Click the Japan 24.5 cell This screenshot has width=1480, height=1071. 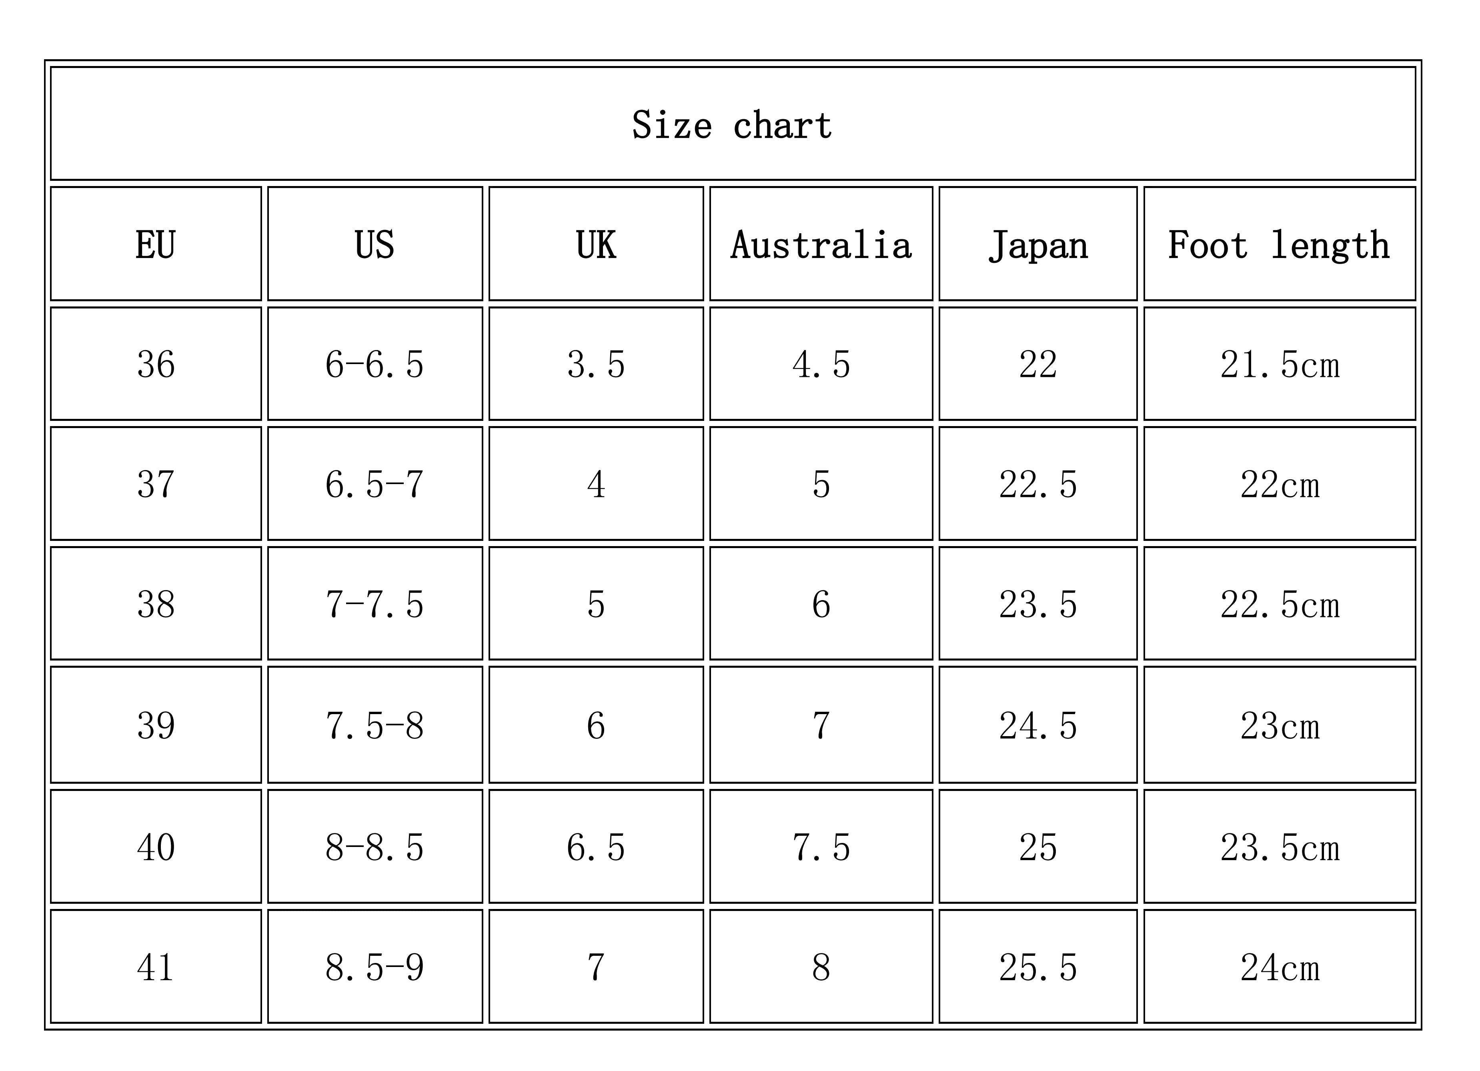pos(1037,725)
